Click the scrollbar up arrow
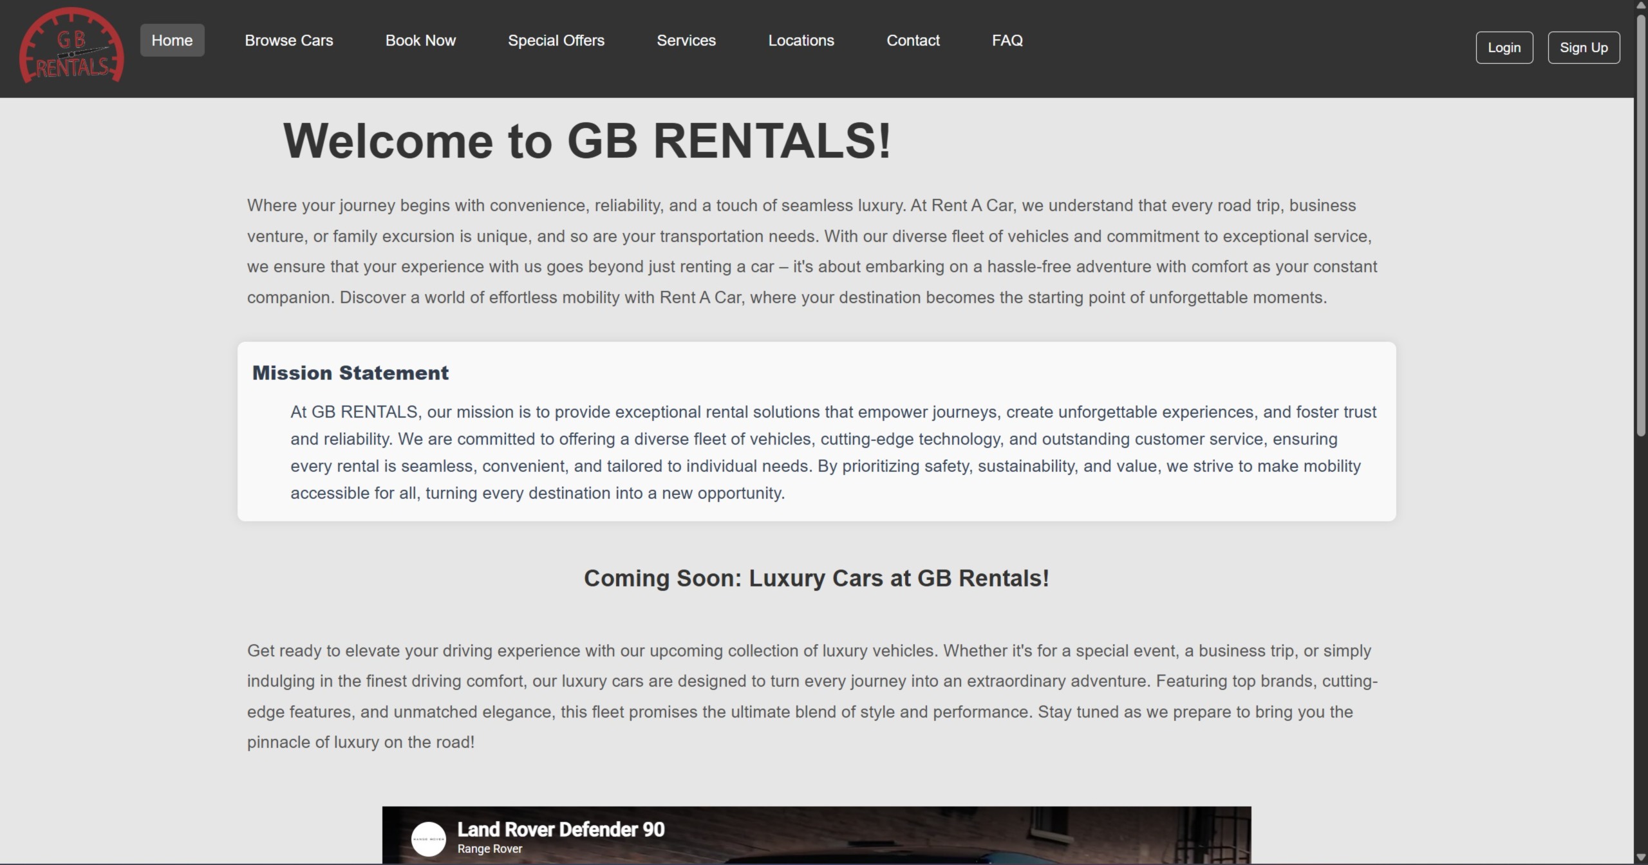 pos(1640,6)
